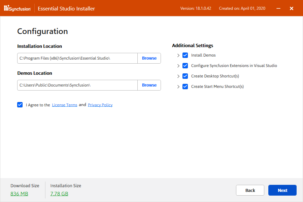303x202 pixels.
Task: Expand the Create Start Menu Shortcut(s) chevron
Action: [178, 87]
